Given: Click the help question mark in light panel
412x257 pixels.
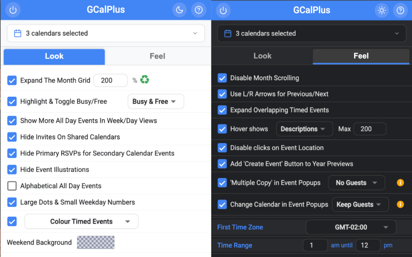Looking at the screenshot, I should pos(198,10).
